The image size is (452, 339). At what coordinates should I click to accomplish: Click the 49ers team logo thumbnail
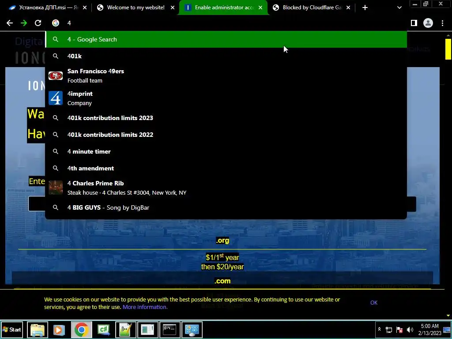56,75
